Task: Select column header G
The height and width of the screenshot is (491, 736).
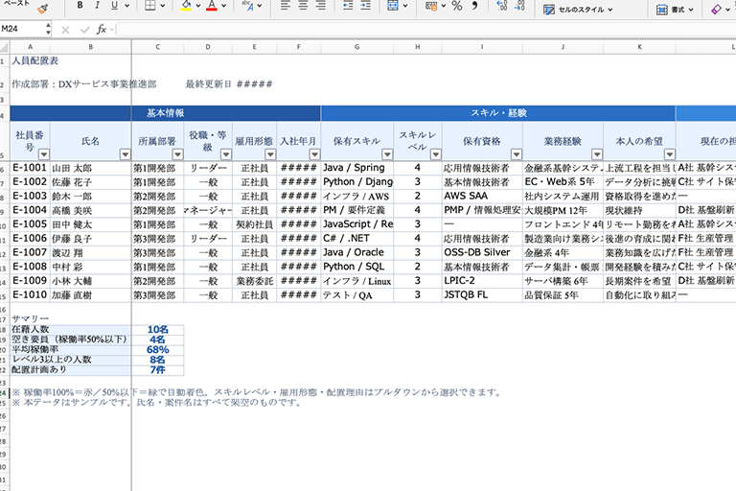Action: tap(357, 47)
